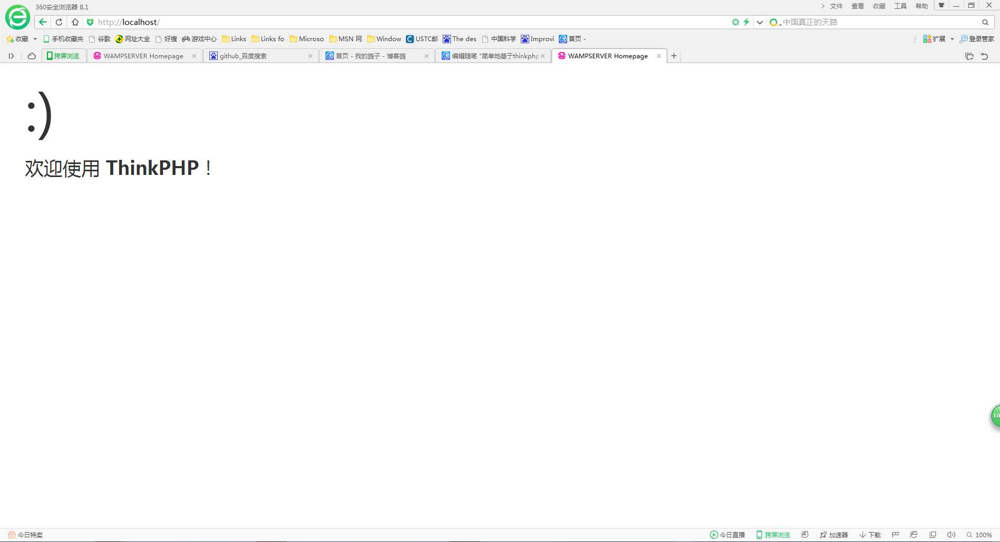Image resolution: width=1000 pixels, height=542 pixels.
Task: Click 跨屏浏览 in the status bar
Action: [773, 535]
